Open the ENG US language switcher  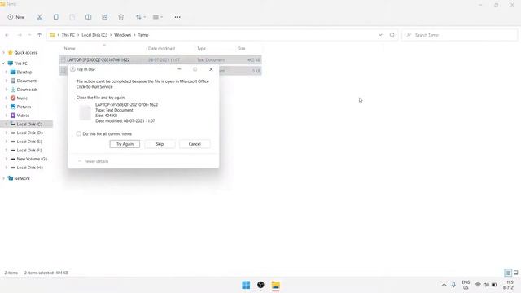coord(466,285)
